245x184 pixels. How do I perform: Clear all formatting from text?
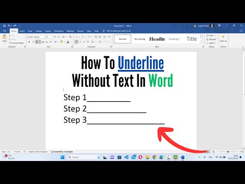click(70, 37)
